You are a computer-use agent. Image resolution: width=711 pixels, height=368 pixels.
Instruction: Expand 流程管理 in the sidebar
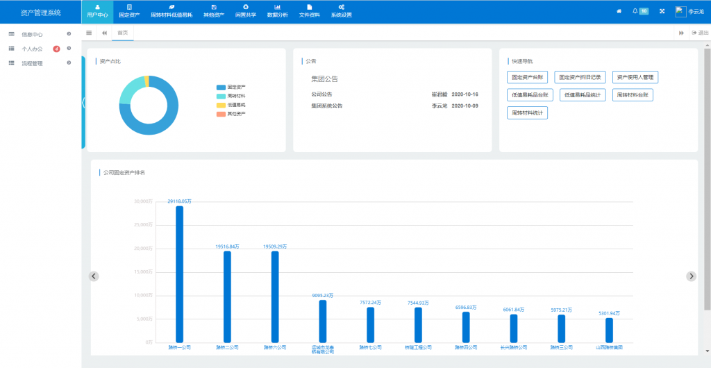[x=33, y=63]
